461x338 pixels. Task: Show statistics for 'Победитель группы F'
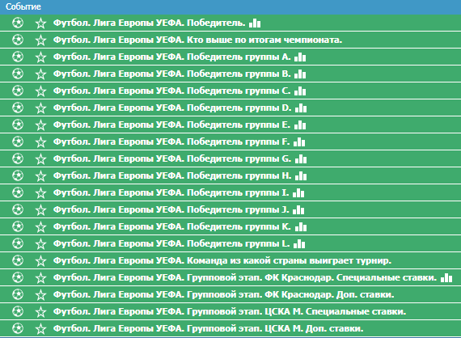pos(299,142)
